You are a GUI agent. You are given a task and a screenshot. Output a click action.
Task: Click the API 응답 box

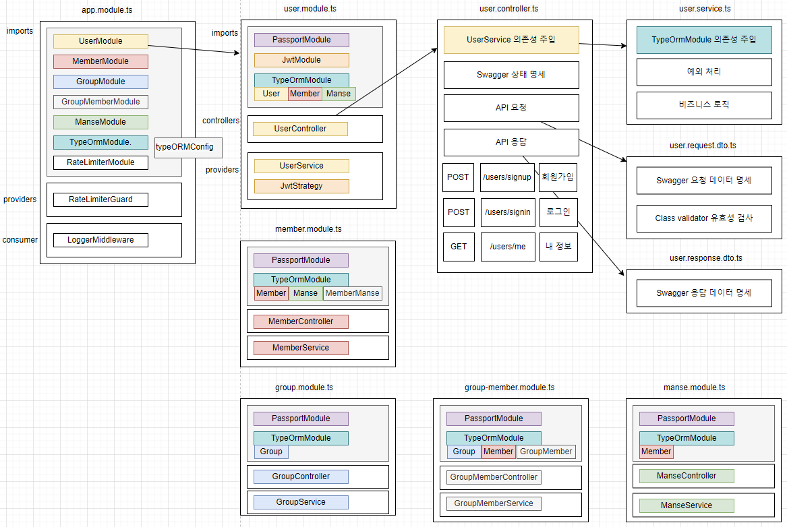point(511,142)
